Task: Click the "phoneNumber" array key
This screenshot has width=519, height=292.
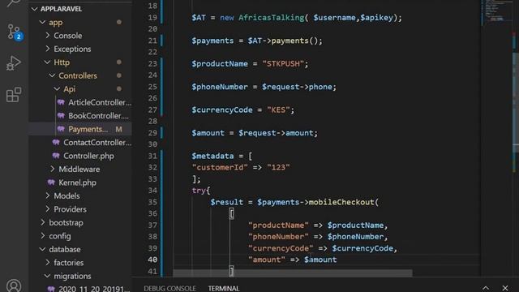Action: click(x=278, y=237)
